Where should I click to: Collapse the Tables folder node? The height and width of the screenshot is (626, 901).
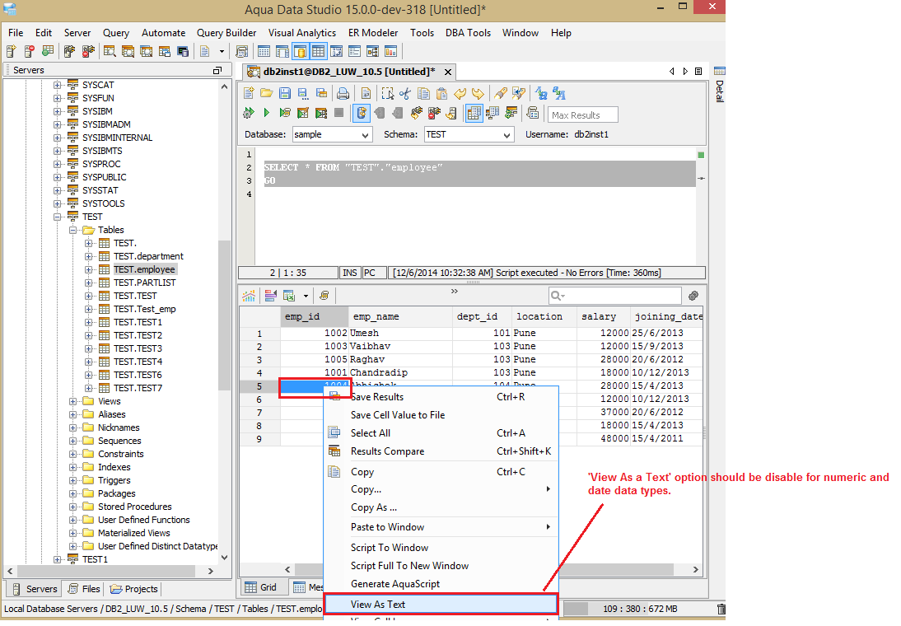coord(73,230)
